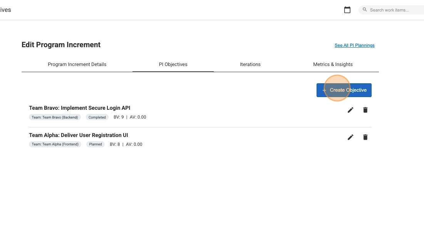Click the search magnifier icon
Image resolution: width=424 pixels, height=236 pixels.
[x=364, y=10]
